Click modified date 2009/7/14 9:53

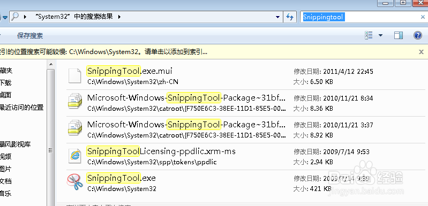[x=346, y=152]
